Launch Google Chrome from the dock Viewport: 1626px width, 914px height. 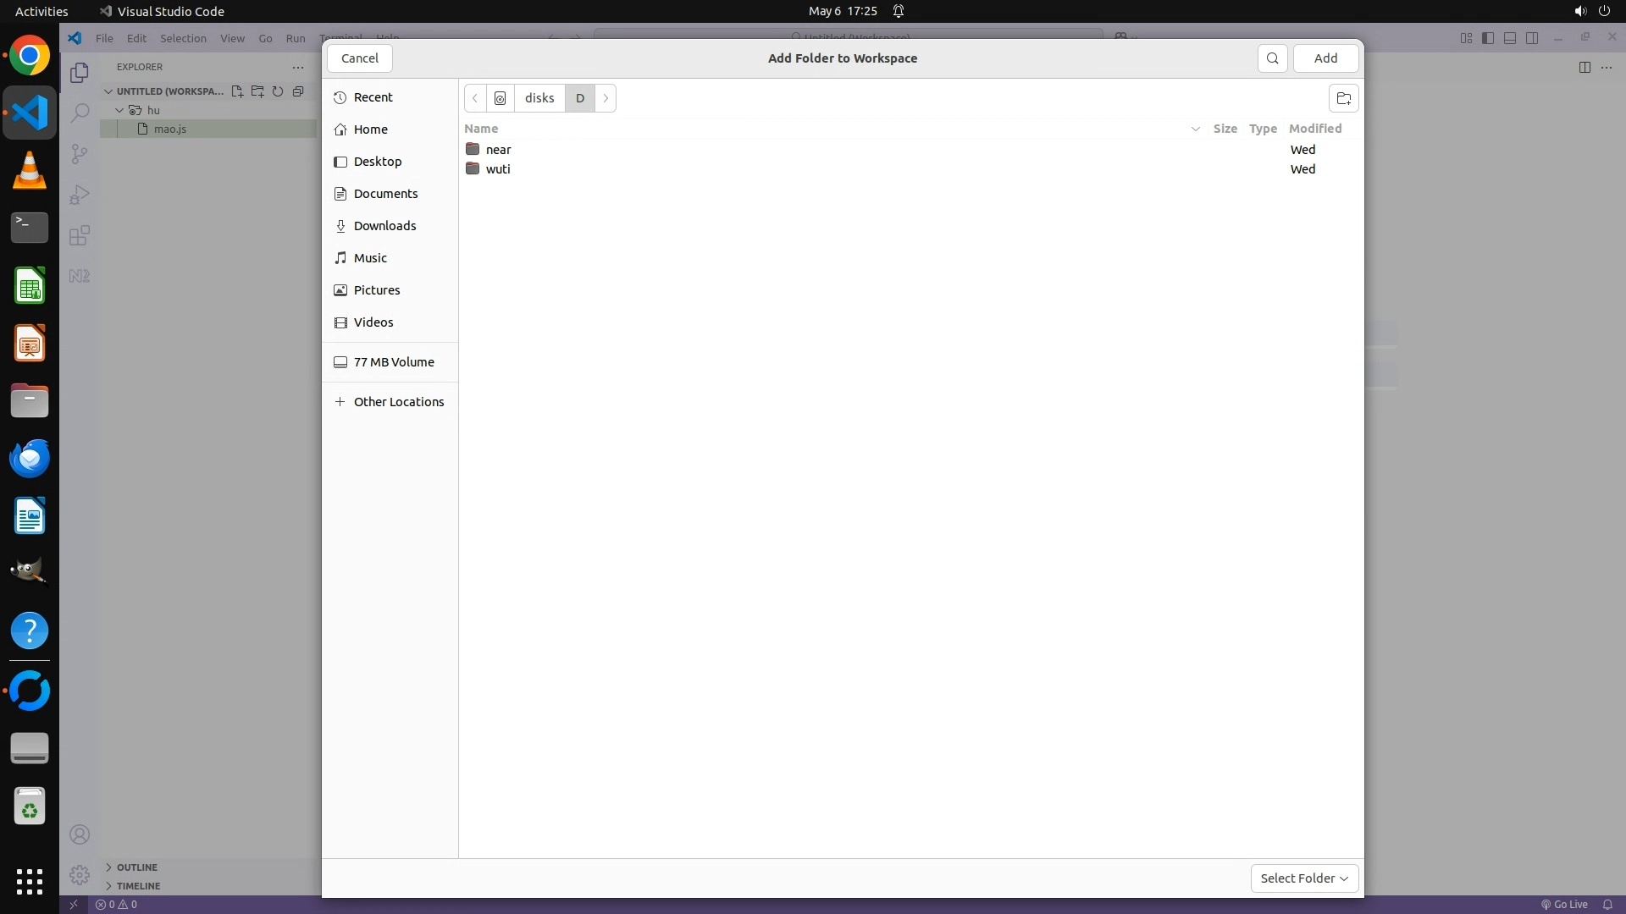click(30, 56)
